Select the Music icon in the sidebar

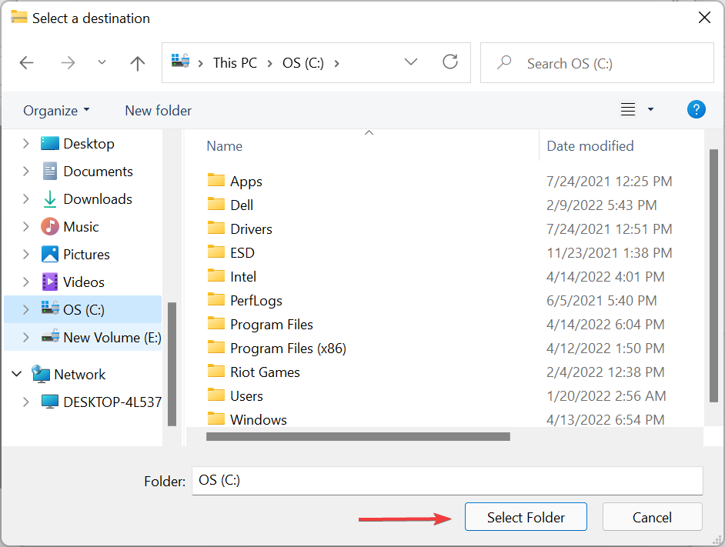pyautogui.click(x=51, y=226)
